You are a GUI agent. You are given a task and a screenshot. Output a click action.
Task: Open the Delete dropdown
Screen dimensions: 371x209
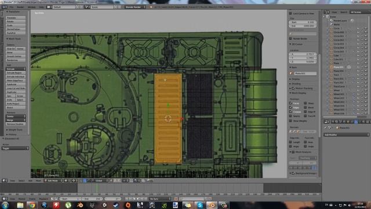point(16,116)
